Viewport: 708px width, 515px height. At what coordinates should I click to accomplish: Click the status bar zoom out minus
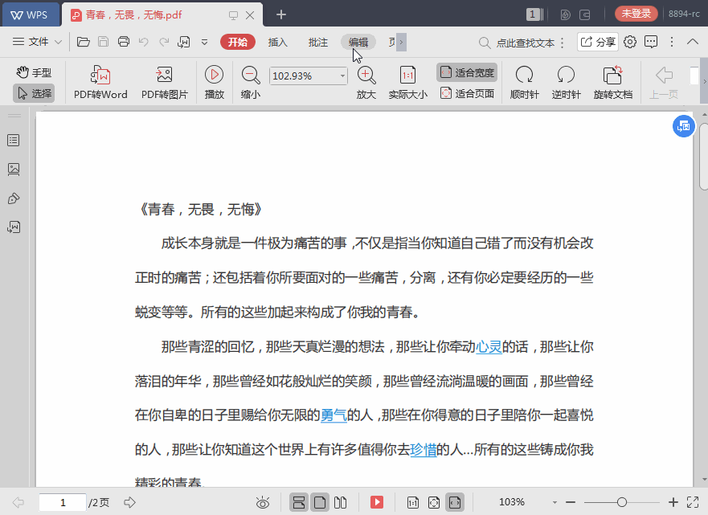pos(571,502)
